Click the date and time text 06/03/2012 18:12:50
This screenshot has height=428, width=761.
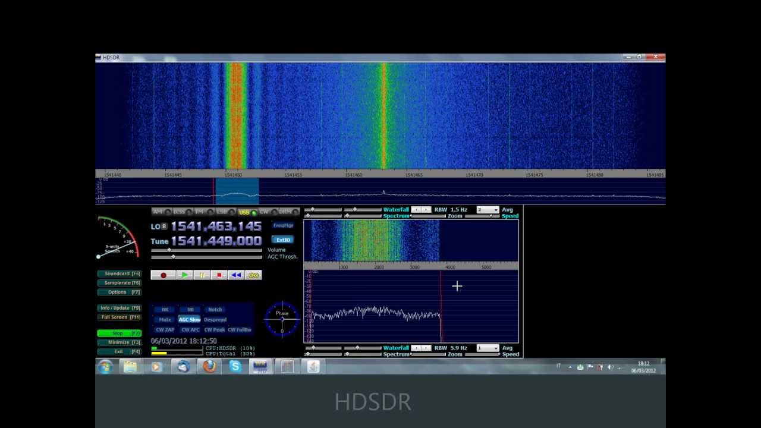184,341
